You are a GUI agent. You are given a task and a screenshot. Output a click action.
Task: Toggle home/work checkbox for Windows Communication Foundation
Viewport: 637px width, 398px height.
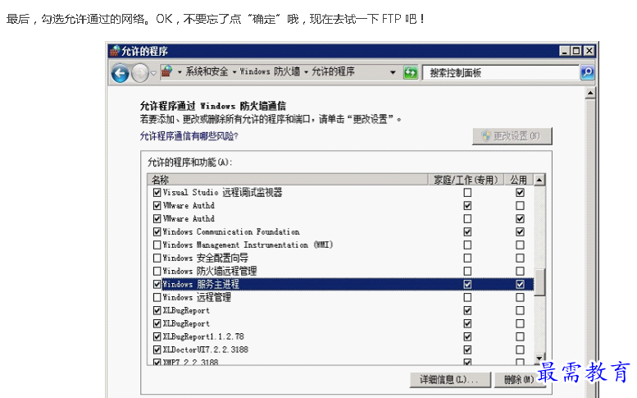[x=467, y=231]
